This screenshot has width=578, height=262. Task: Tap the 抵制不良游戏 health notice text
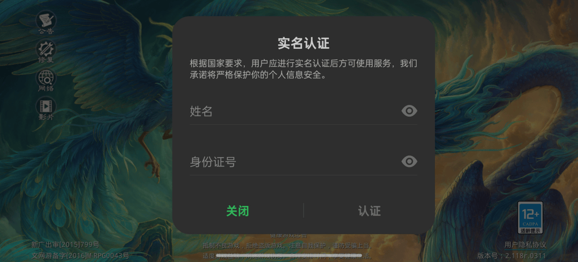[x=288, y=246]
